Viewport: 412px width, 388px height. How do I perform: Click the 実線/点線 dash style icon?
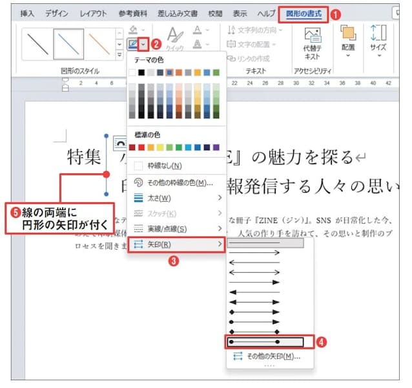[138, 229]
